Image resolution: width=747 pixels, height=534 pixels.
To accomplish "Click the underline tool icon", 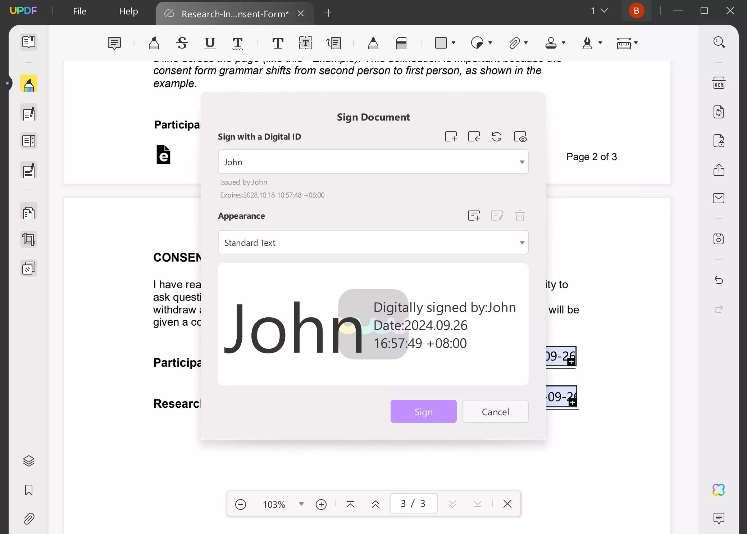I will 210,43.
